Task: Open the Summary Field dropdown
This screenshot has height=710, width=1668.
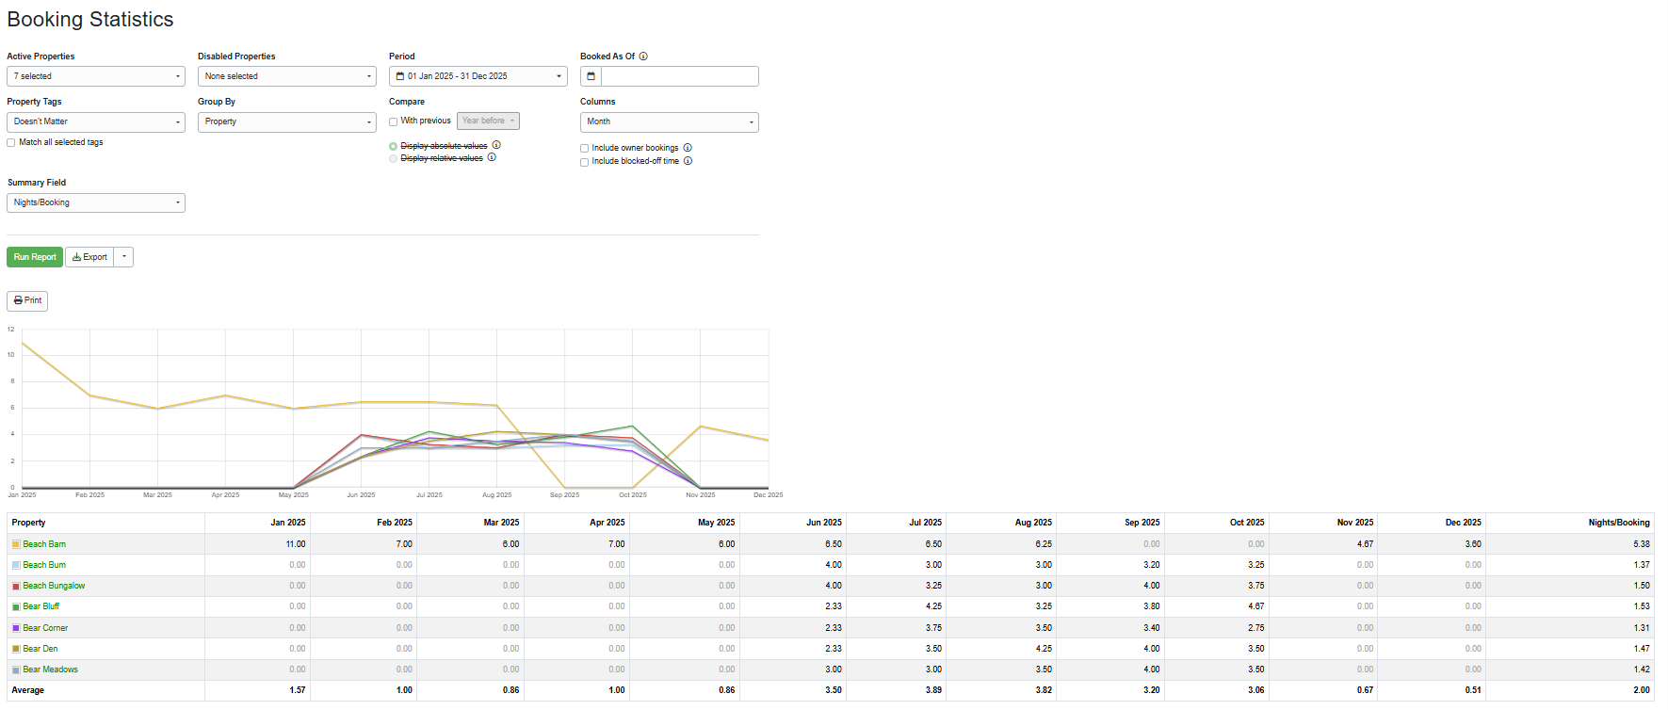Action: tap(96, 202)
